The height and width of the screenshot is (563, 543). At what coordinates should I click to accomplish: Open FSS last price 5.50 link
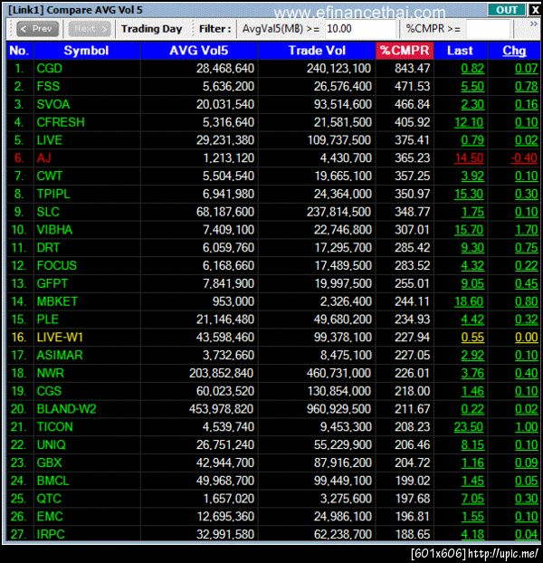(472, 86)
